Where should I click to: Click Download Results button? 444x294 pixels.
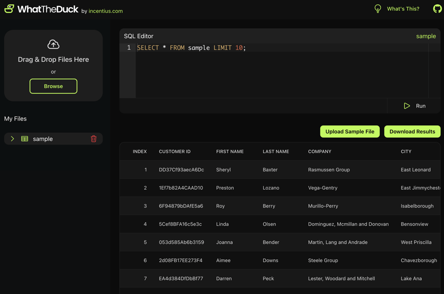(412, 132)
